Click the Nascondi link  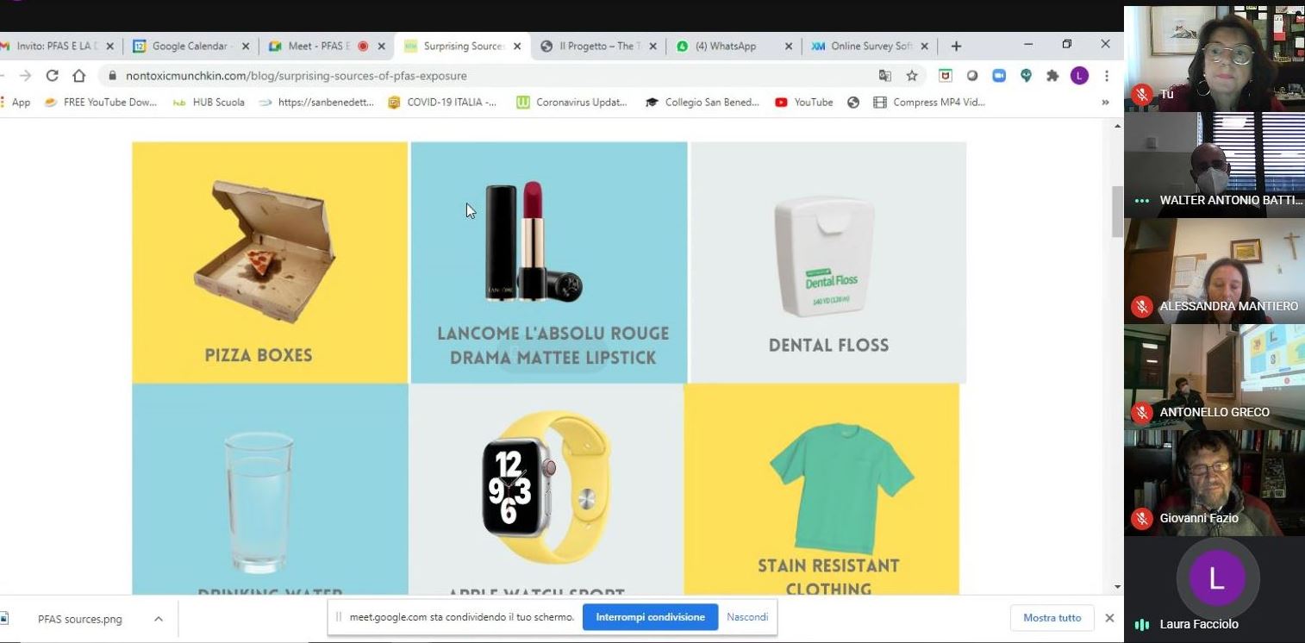746,617
